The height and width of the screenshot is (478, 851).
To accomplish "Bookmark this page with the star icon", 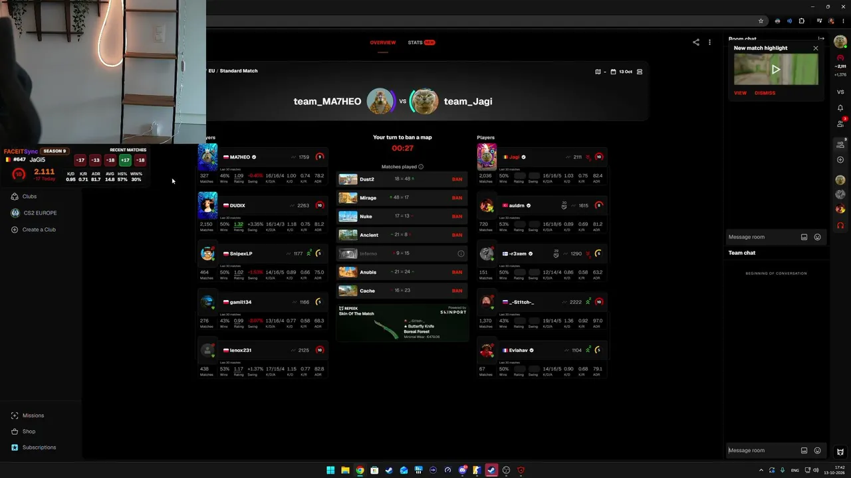I will tap(761, 21).
